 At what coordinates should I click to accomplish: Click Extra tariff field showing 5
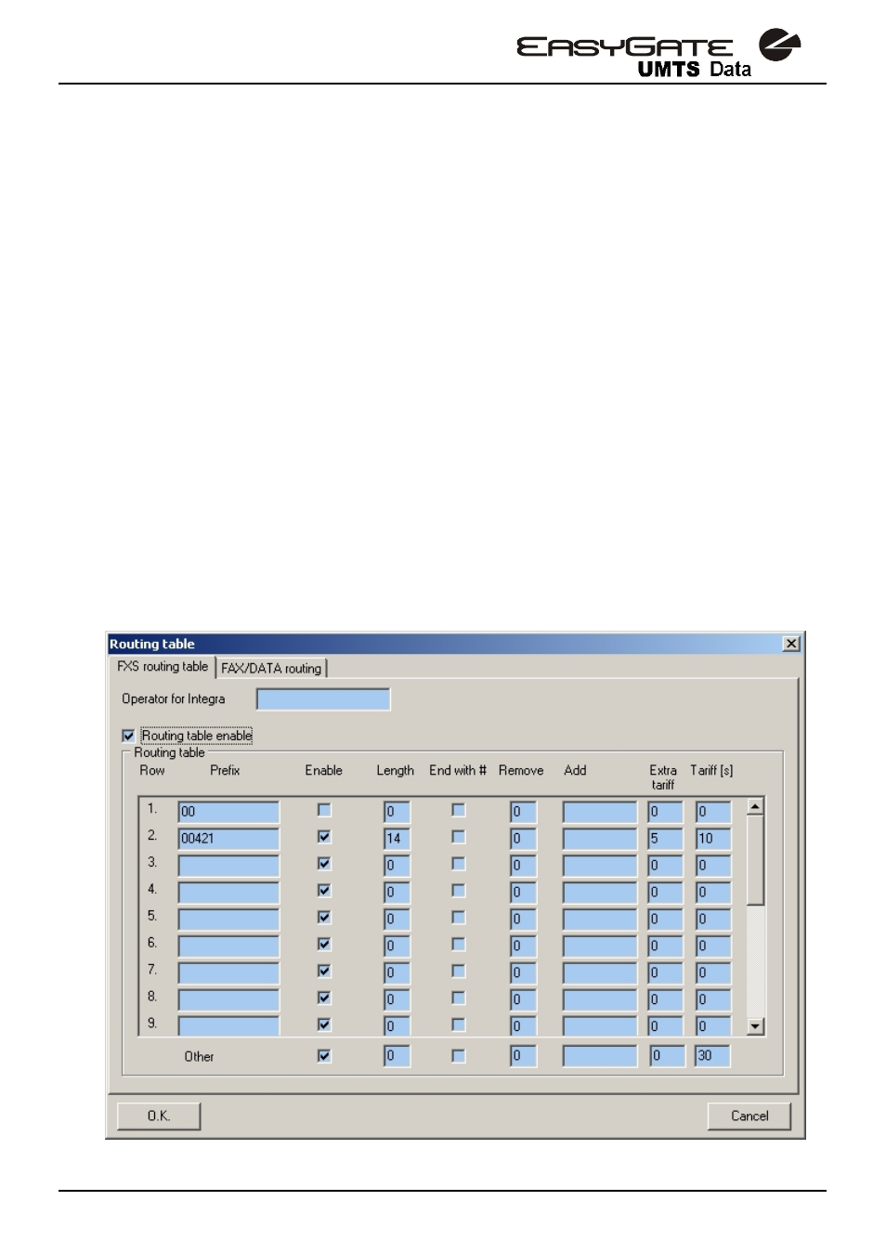(x=665, y=839)
